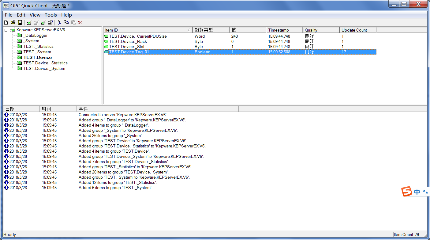This screenshot has width=430, height=240.
Task: Click the OPC Quick Client title bar icon
Action: [6, 5]
